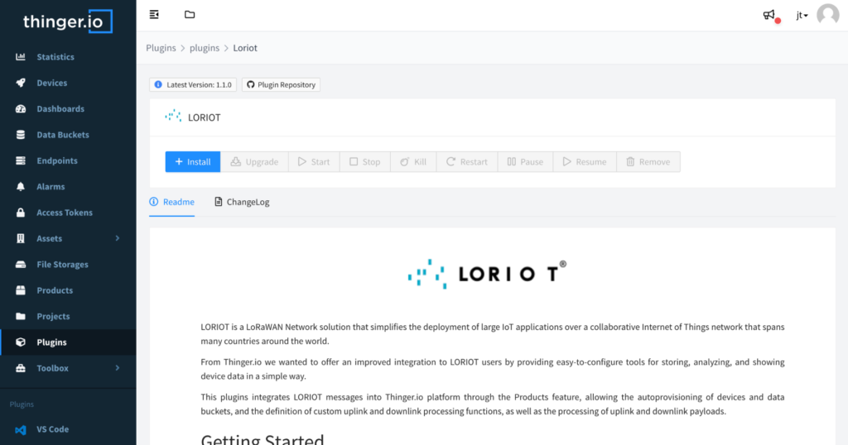Open Endpoints in the sidebar

point(68,160)
